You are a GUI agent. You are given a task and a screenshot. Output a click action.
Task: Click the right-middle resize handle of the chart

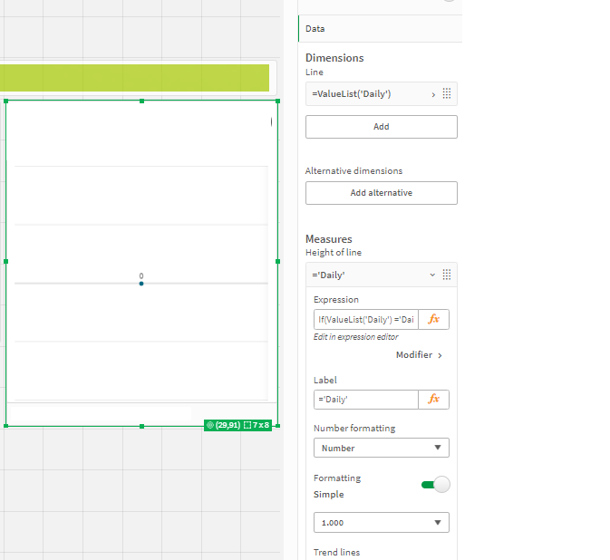(277, 261)
